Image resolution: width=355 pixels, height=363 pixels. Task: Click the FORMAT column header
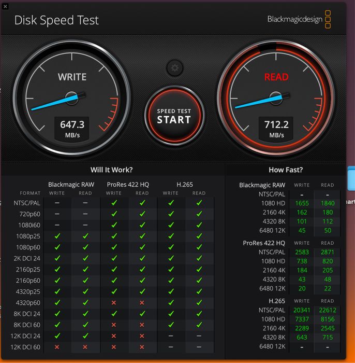[30, 193]
